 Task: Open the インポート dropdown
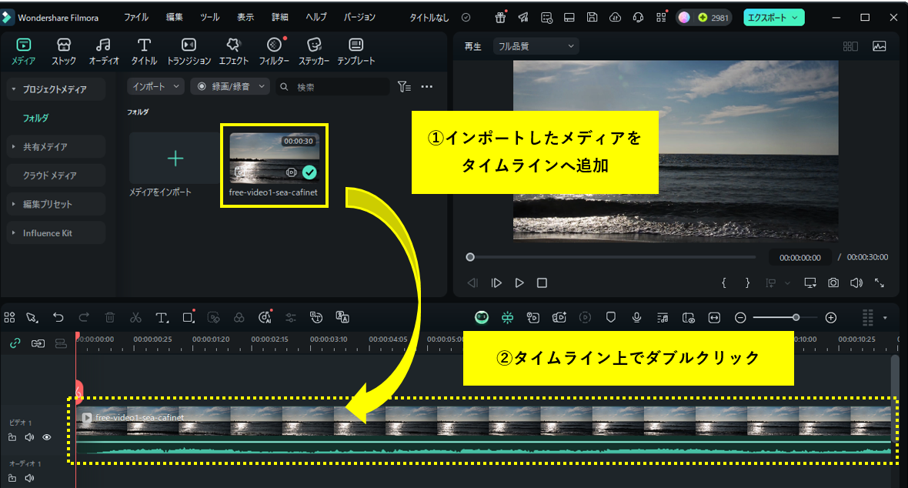155,86
